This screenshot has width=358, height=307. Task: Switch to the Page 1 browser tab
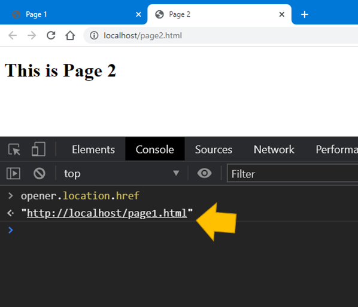74,14
